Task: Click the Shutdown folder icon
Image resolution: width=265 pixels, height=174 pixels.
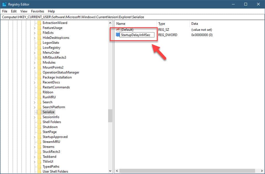Action: (x=39, y=127)
